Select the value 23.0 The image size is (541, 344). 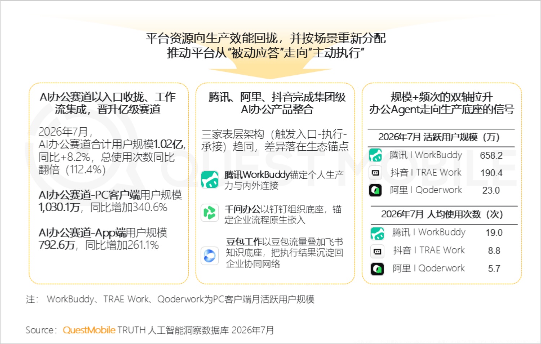tap(491, 190)
